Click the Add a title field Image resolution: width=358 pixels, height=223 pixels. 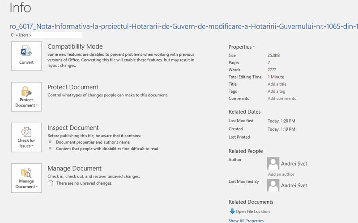tap(277, 84)
